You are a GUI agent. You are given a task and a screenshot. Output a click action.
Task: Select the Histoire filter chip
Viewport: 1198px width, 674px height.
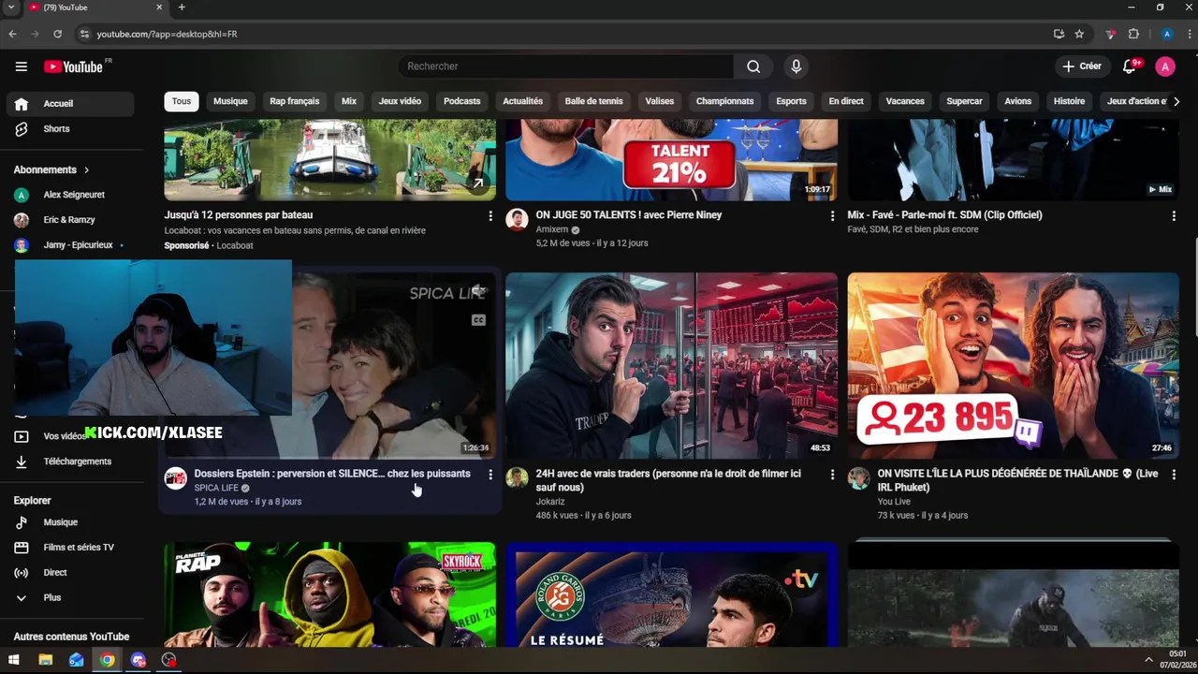[x=1070, y=101]
